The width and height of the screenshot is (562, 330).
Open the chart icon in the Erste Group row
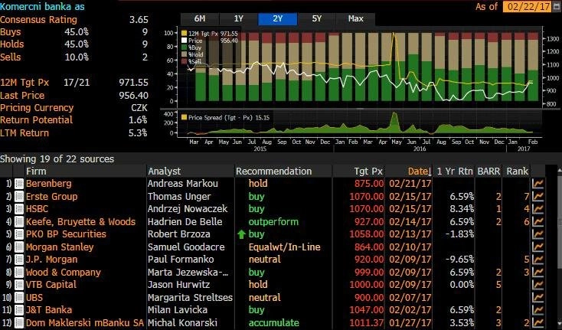point(538,196)
